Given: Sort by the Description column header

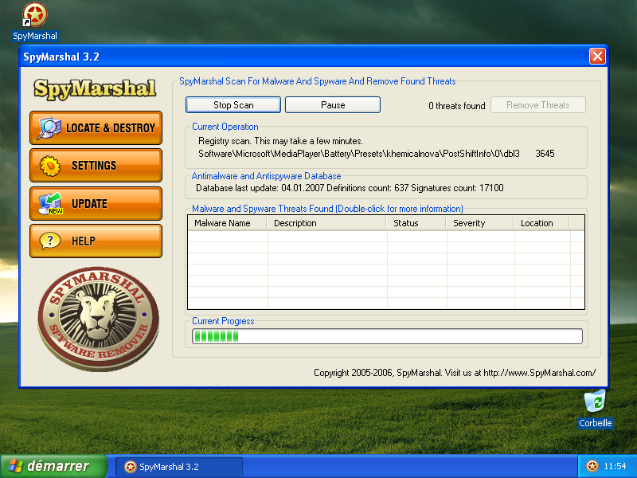Looking at the screenshot, I should pyautogui.click(x=326, y=223).
